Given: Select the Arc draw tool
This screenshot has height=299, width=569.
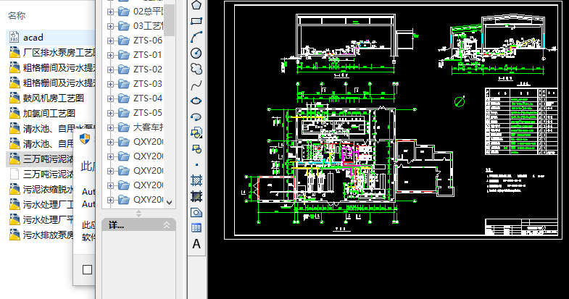Looking at the screenshot, I should [x=196, y=37].
